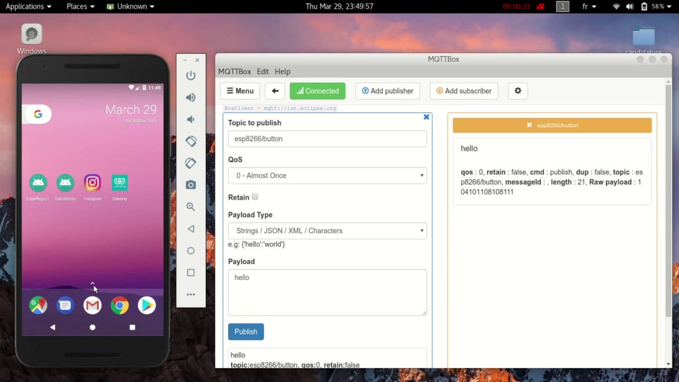Tap Android recents square on phone
Screen dimensions: 679x382
click(x=132, y=327)
